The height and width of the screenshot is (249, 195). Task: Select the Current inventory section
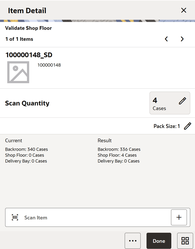coord(13,140)
